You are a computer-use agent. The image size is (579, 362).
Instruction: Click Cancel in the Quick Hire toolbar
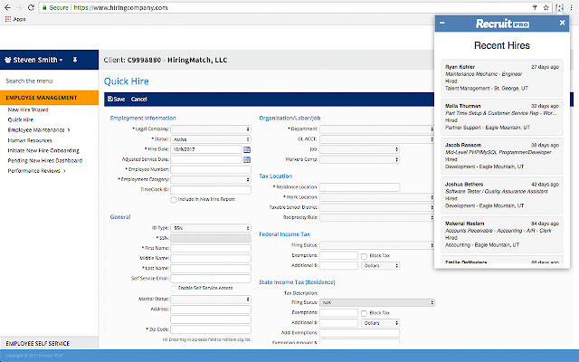pyautogui.click(x=139, y=98)
